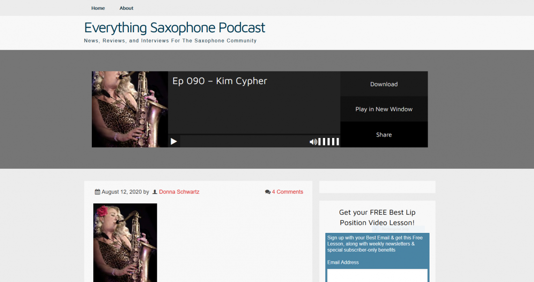
Task: Click the person icon before author name
Action: pyautogui.click(x=155, y=192)
